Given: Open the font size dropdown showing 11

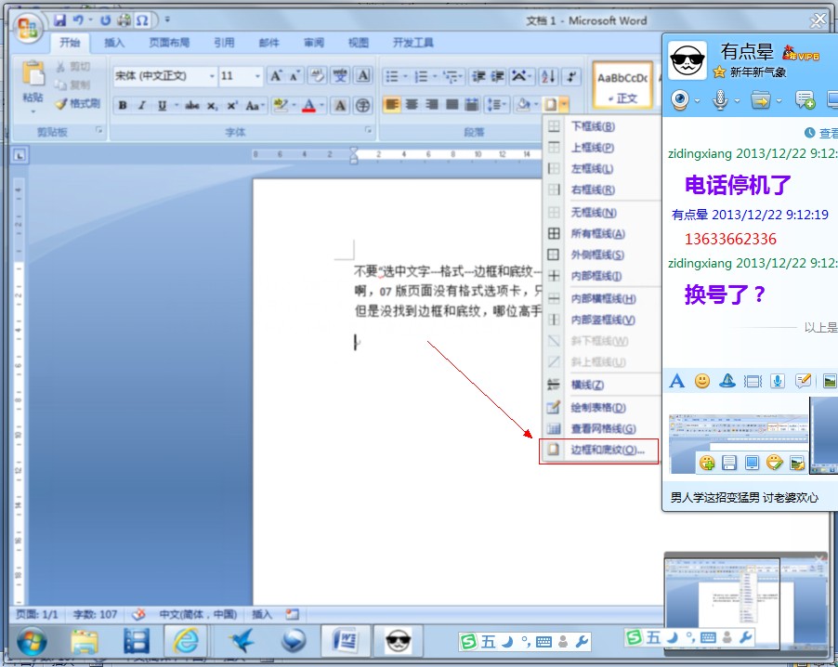Looking at the screenshot, I should [257, 76].
